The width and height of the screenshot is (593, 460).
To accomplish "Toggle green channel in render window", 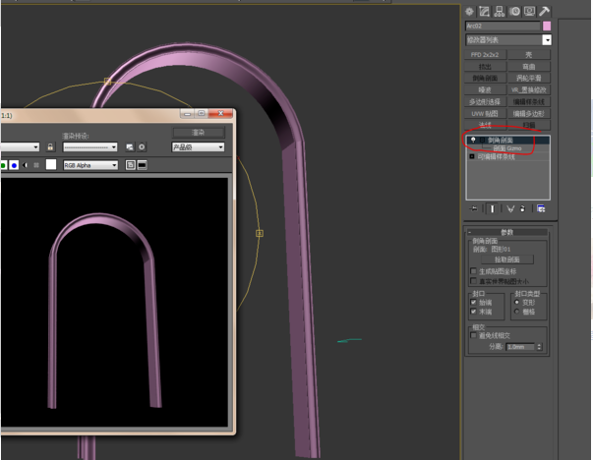I will (x=3, y=165).
